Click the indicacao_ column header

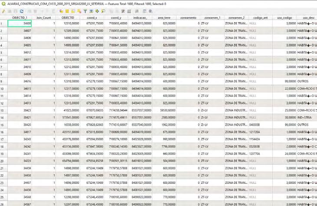[x=140, y=18]
